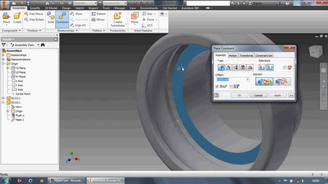The width and height of the screenshot is (328, 184).
Task: Click the Second Selection button
Action: click(270, 67)
